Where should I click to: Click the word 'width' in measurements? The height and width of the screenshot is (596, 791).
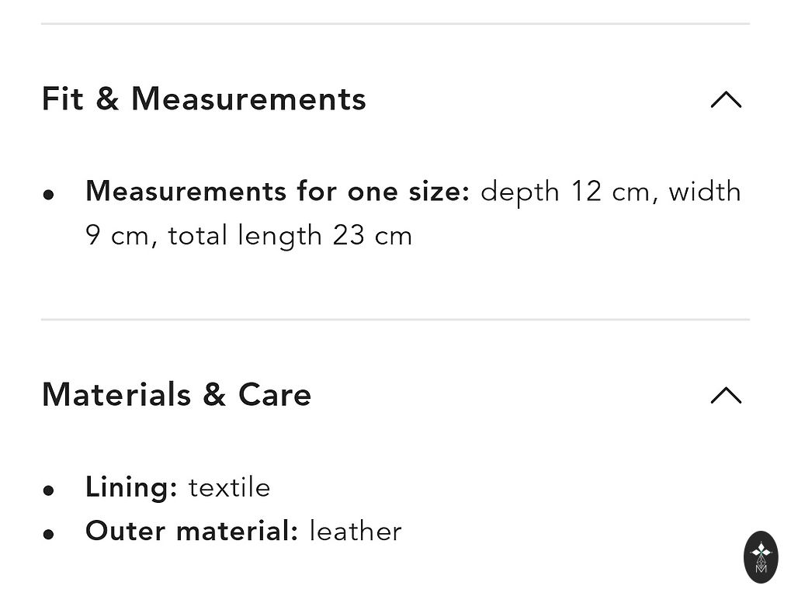point(705,192)
